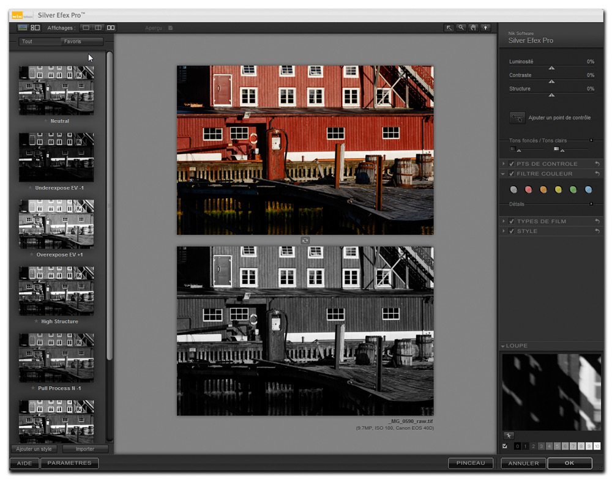612x479 pixels.
Task: Select zone 10 in the zone system bar
Action: [x=597, y=446]
